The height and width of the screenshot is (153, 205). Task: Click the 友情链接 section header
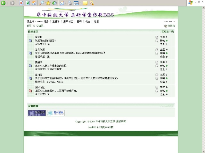click(33, 106)
